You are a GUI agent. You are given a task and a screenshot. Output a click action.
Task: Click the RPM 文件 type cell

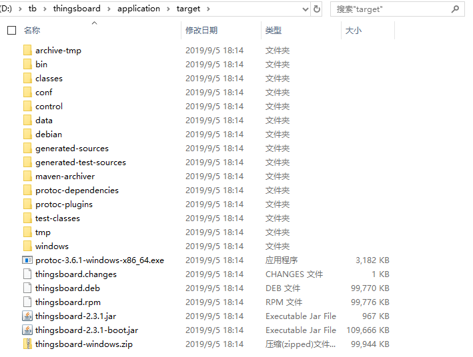coord(284,302)
